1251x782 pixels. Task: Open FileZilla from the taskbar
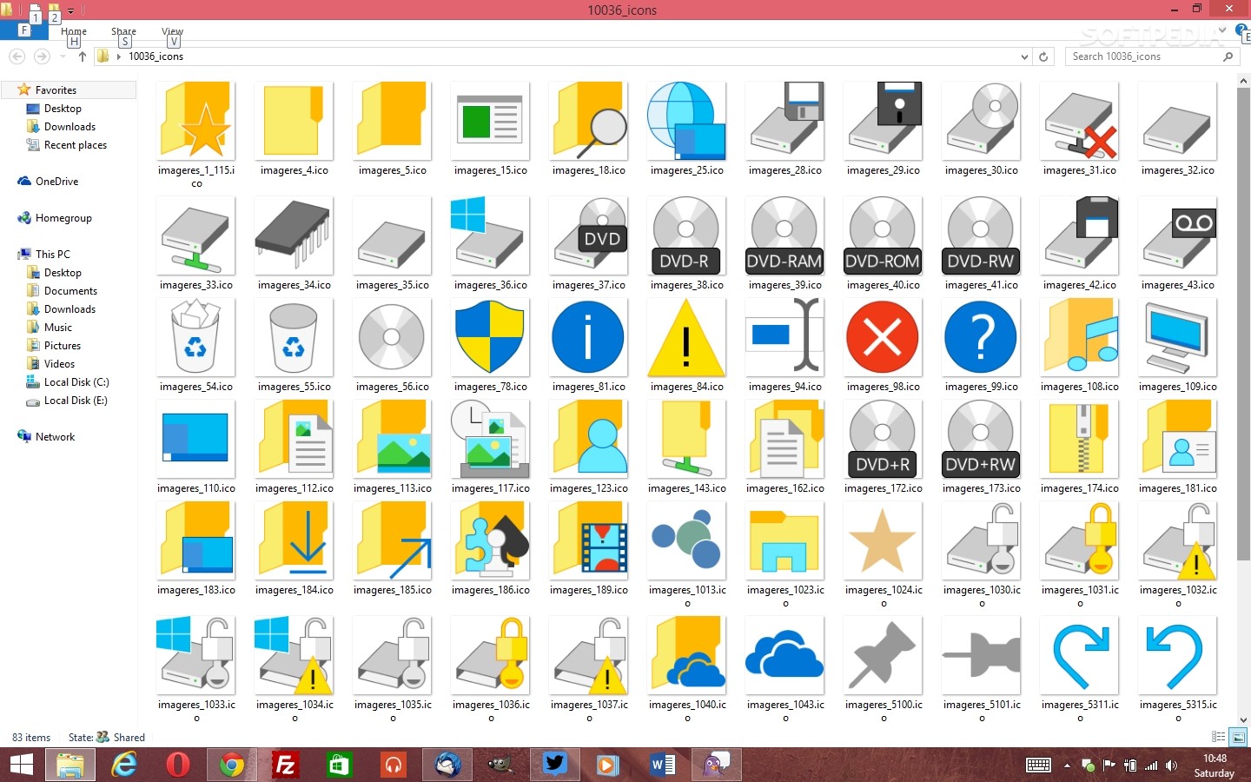[x=284, y=765]
